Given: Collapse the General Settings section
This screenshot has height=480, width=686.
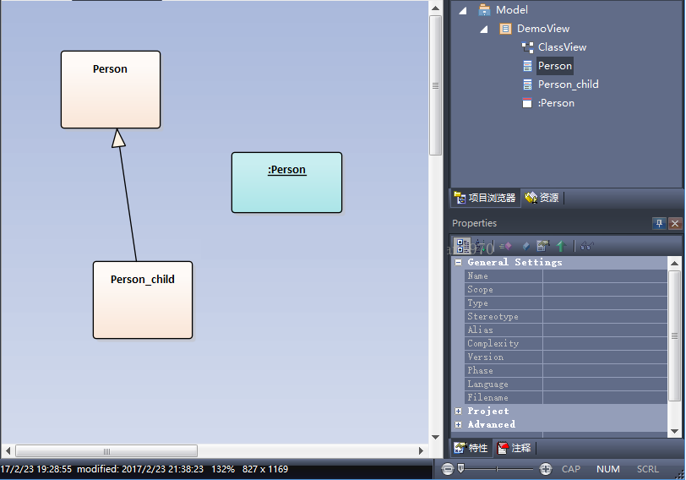Looking at the screenshot, I should tap(458, 263).
